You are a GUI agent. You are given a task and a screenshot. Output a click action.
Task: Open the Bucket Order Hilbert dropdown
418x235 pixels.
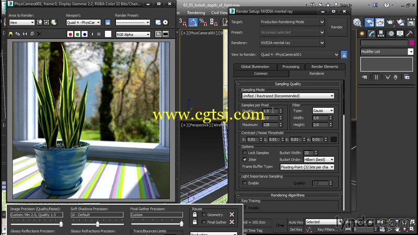(x=319, y=160)
